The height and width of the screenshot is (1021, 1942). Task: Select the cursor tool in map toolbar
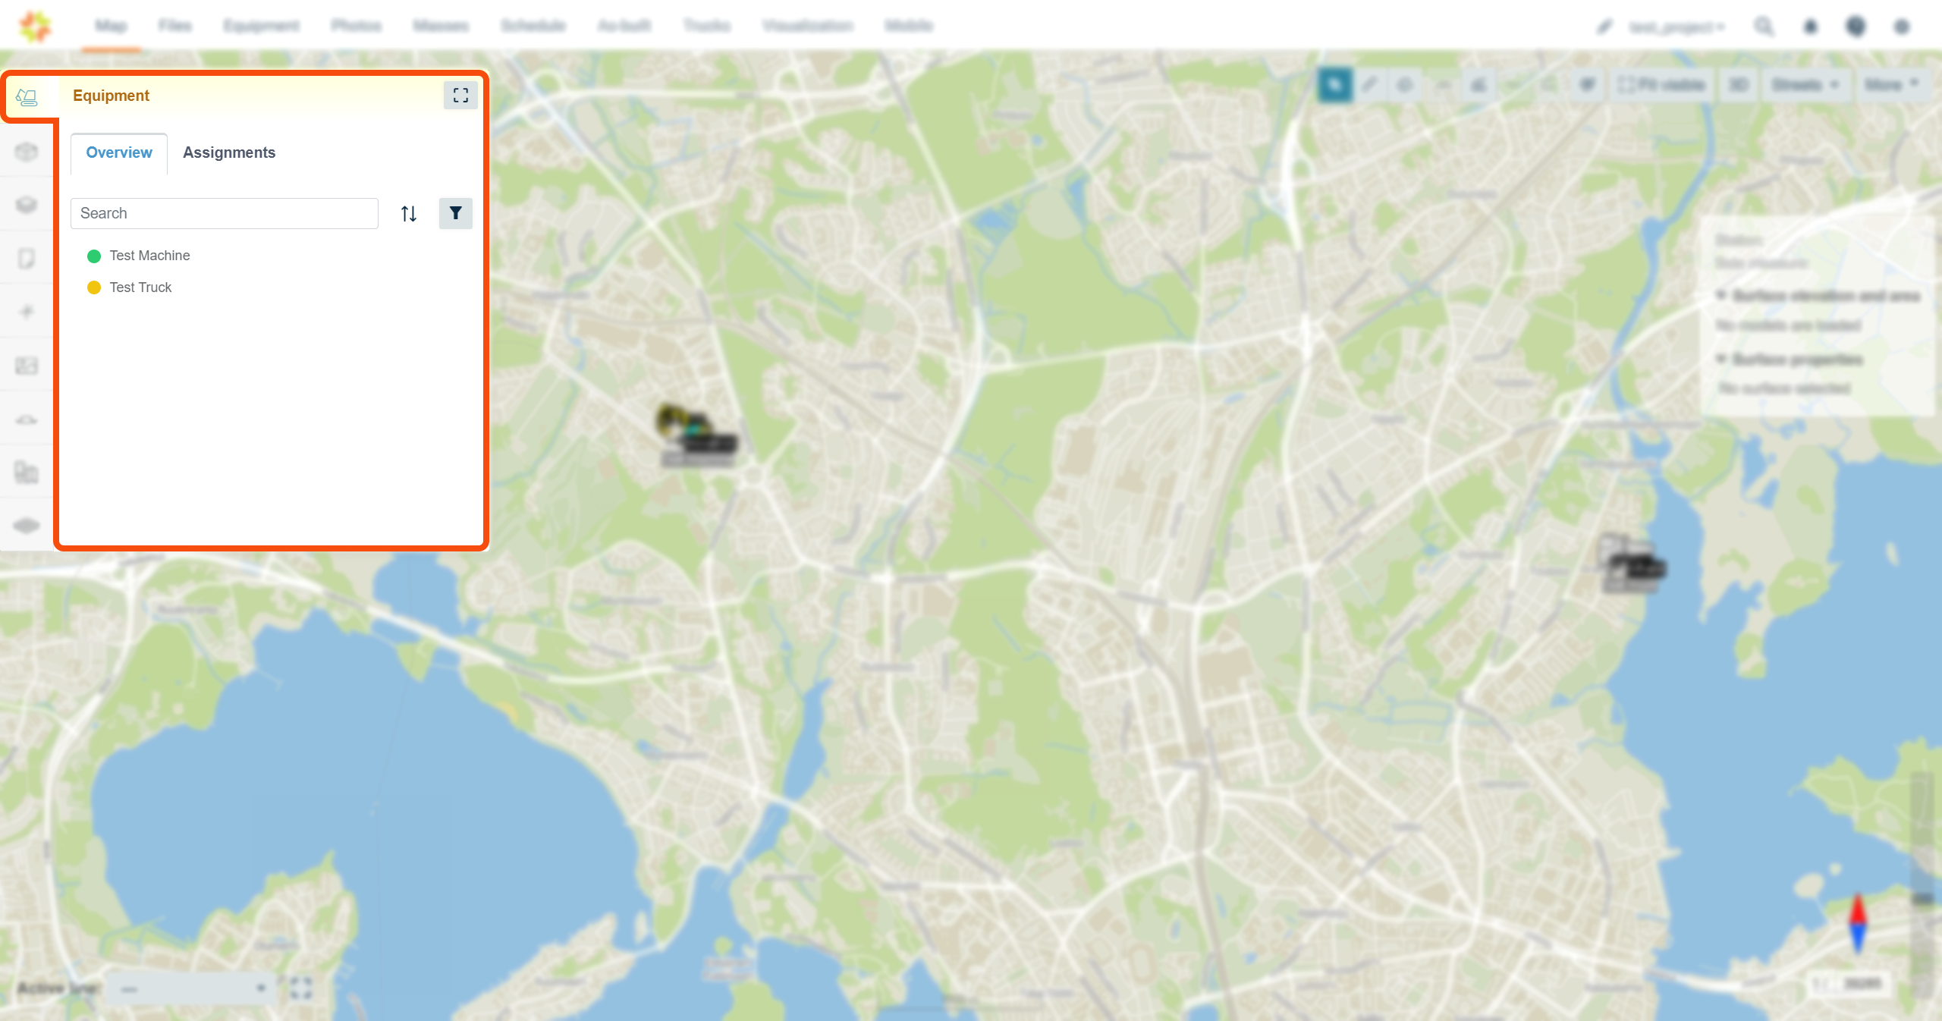[x=1335, y=85]
